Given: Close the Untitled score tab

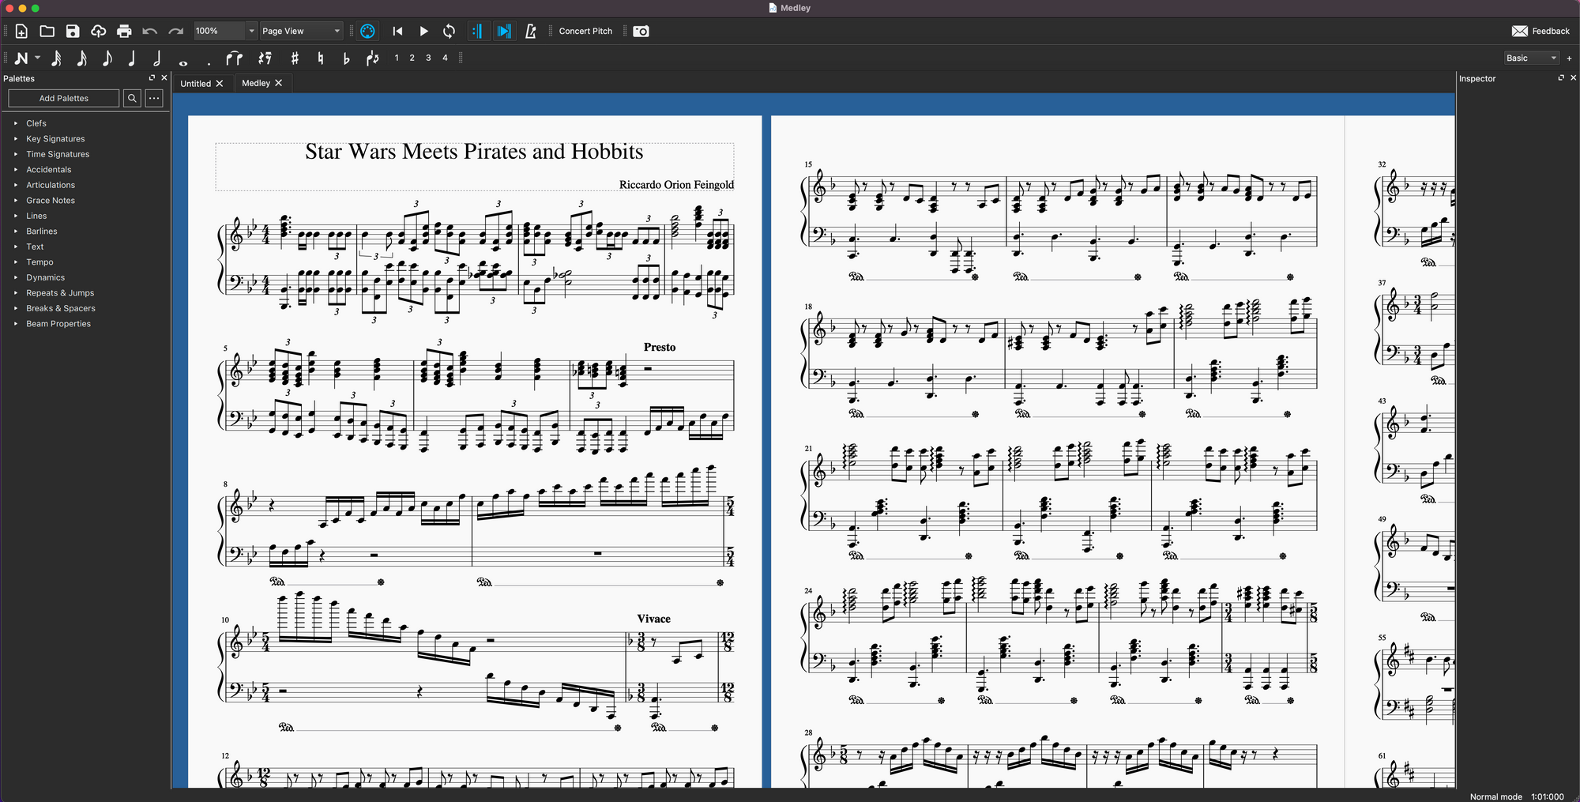Looking at the screenshot, I should pyautogui.click(x=220, y=83).
